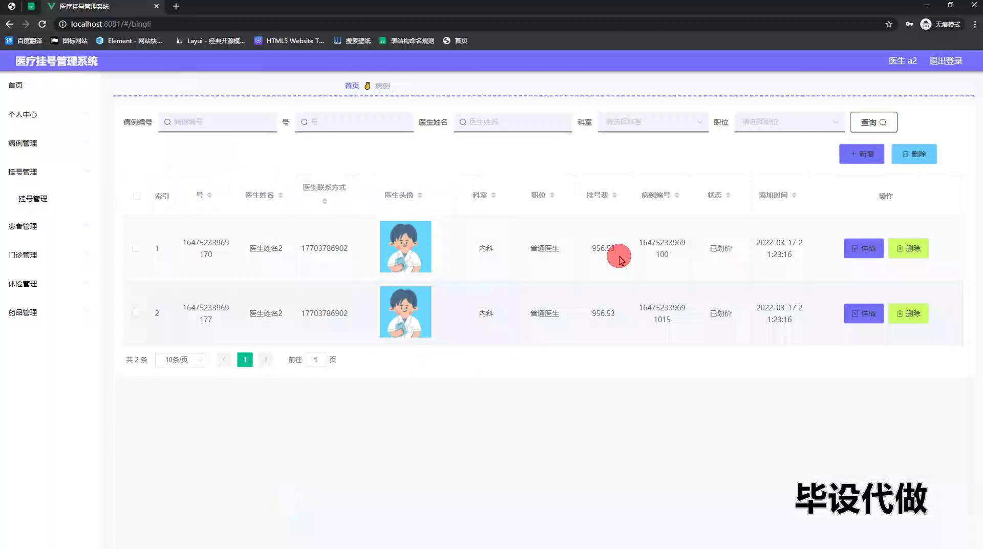Select 药品管理 sidebar menu item
Screen dimensions: 983x549
point(23,312)
